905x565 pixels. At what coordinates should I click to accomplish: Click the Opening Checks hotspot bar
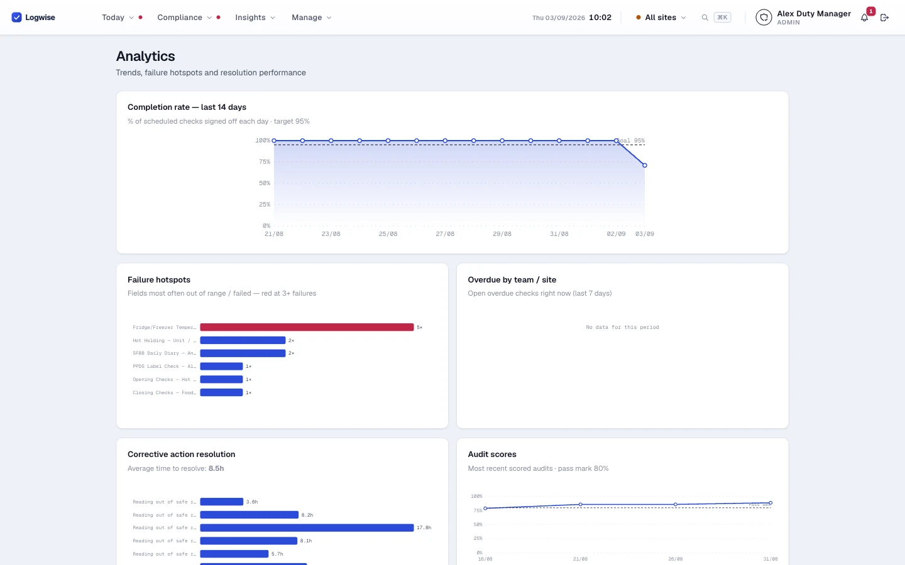tap(221, 379)
